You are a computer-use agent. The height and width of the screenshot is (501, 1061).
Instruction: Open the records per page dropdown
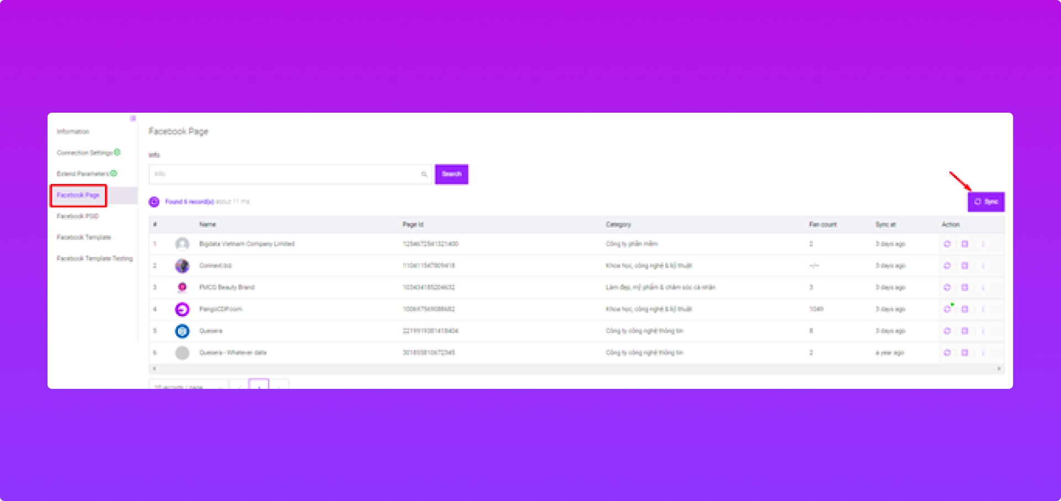click(188, 386)
